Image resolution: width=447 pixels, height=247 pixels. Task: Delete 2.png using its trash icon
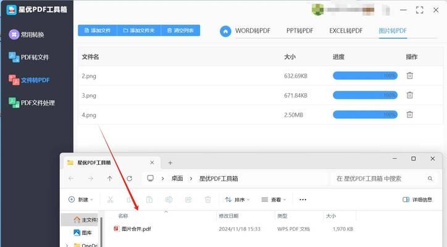(410, 75)
